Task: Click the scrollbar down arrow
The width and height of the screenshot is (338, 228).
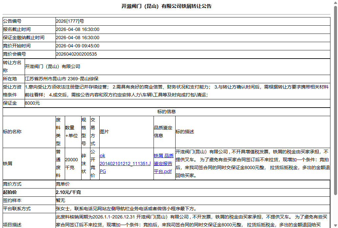Action: [335, 226]
